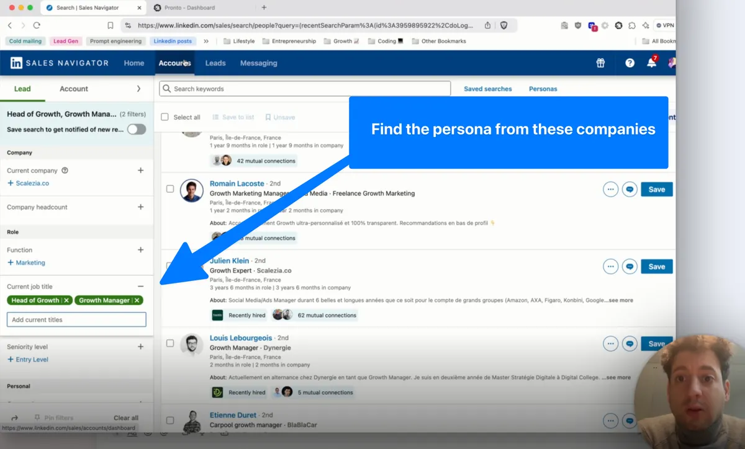
Task: Open Etienne Duret's profile name link
Action: [x=233, y=415]
